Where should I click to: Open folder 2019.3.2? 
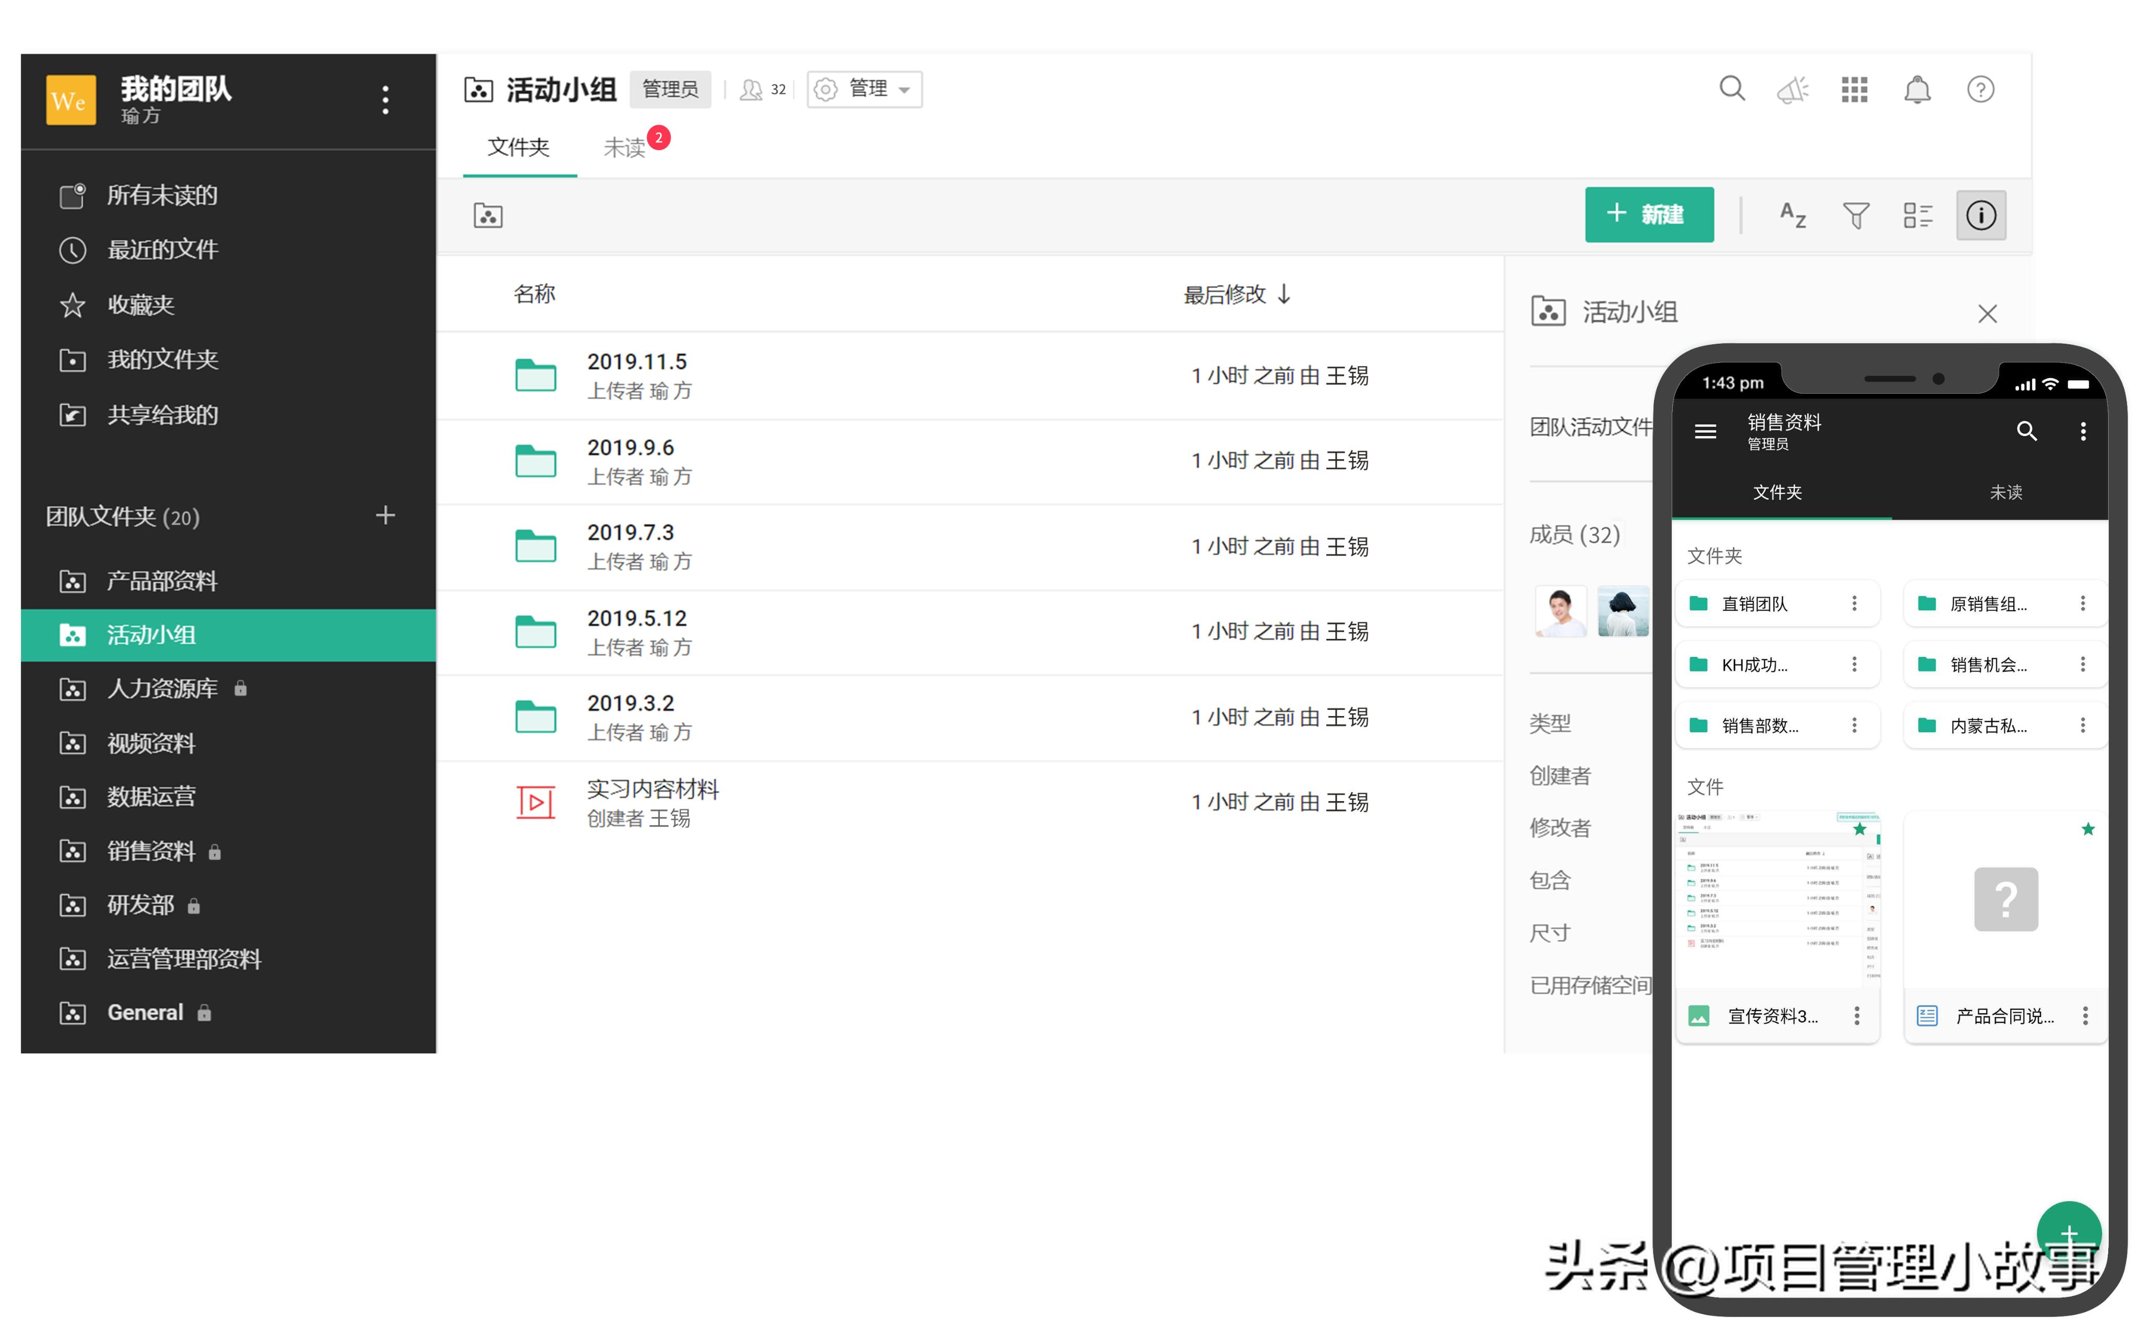(970, 718)
